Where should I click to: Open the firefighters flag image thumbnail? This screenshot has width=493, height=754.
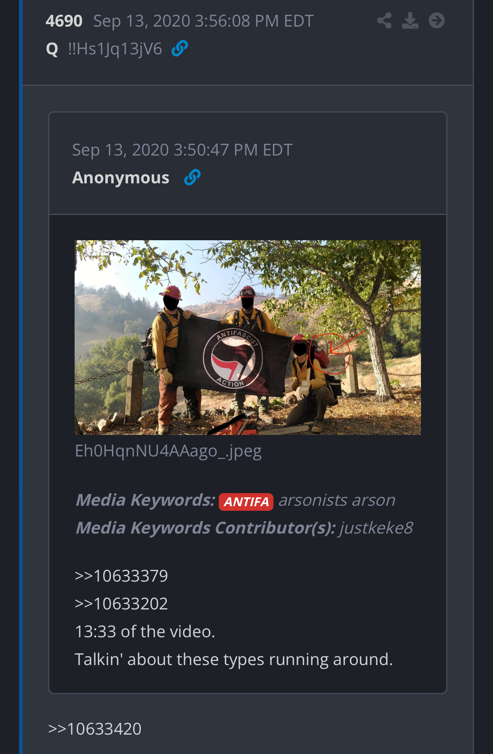pos(248,337)
